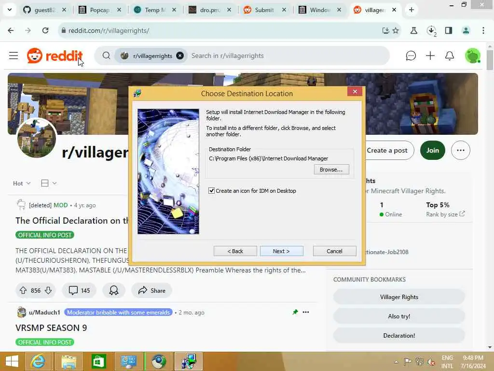This screenshot has height=371, width=494.
Task: Click the browser back arrow
Action: [11, 30]
